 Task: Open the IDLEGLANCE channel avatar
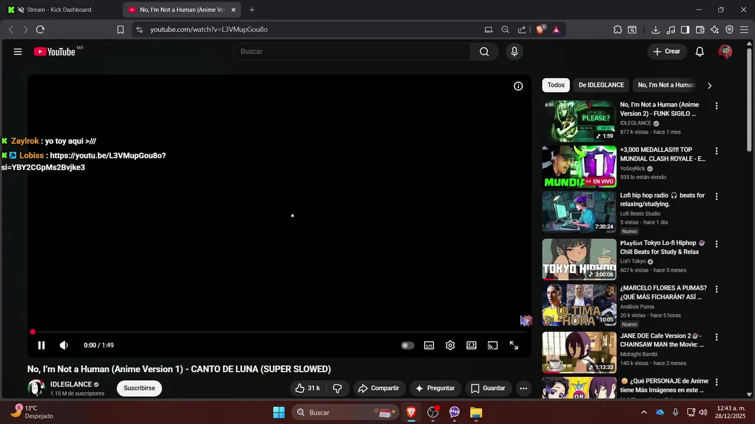tap(36, 388)
